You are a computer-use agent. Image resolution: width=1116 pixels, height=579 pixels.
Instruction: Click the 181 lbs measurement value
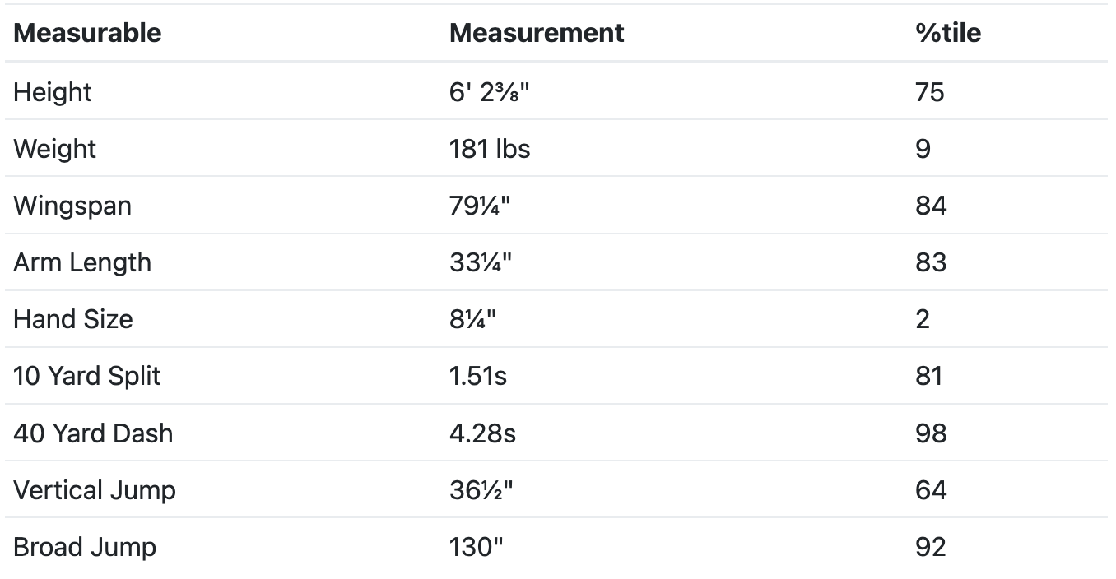(x=490, y=148)
